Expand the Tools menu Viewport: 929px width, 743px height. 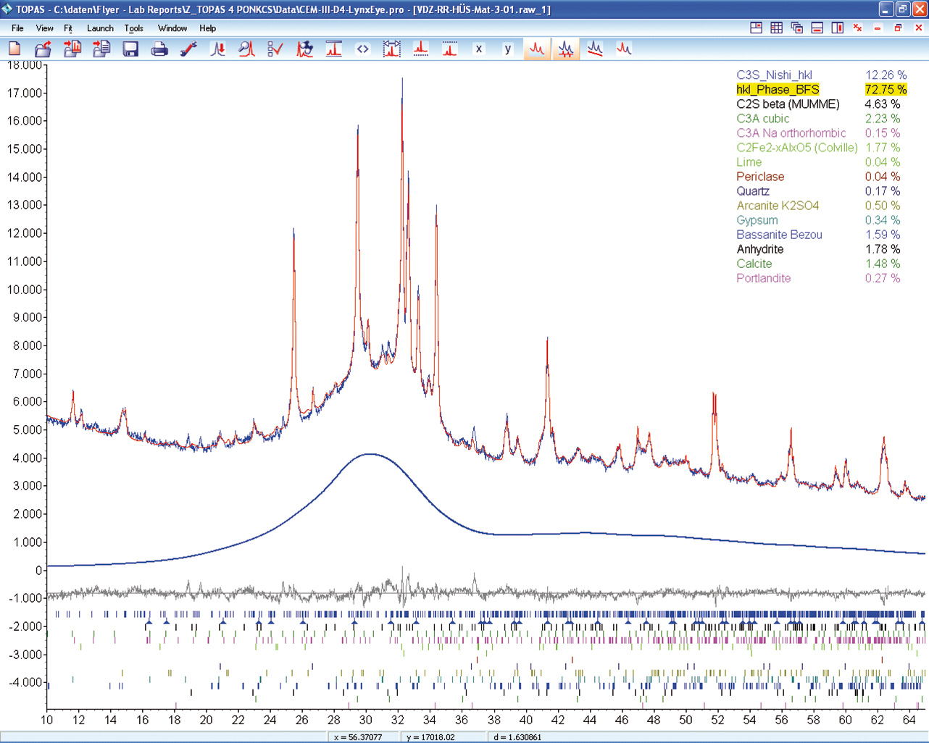pos(134,28)
